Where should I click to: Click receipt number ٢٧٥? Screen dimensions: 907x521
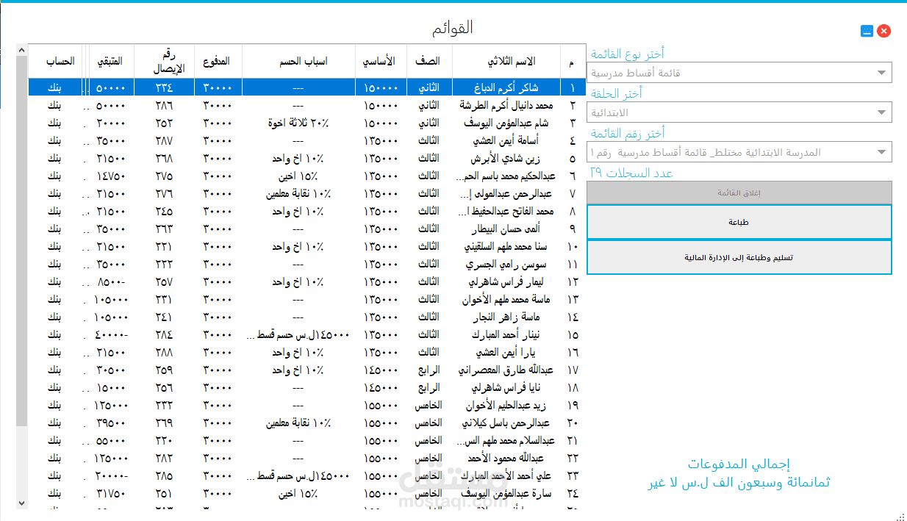tap(164, 176)
